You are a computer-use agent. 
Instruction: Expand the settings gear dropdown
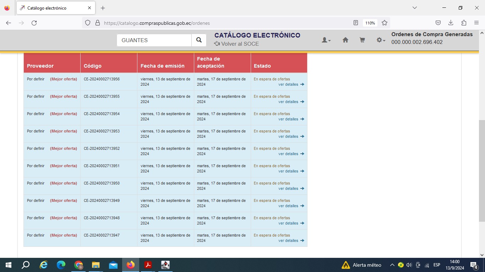click(381, 40)
